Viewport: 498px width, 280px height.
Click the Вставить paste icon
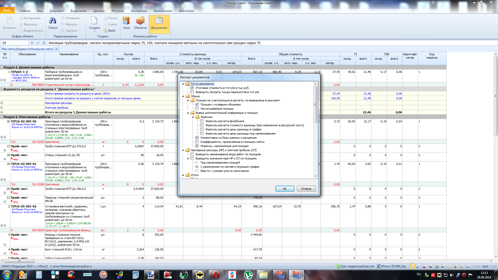pos(10,21)
